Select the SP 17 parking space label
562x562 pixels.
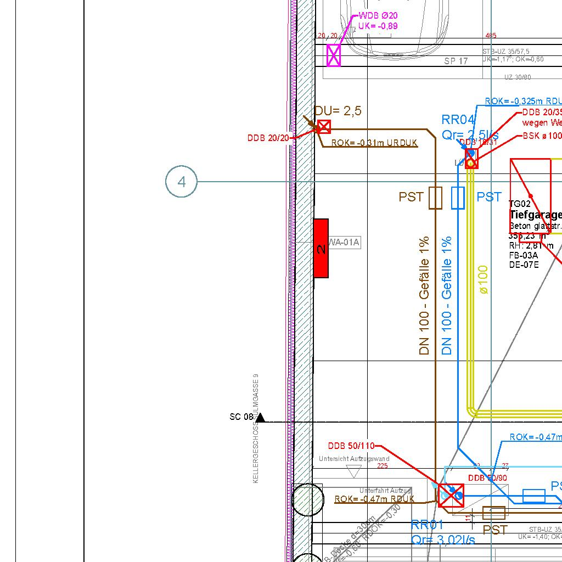click(x=456, y=61)
